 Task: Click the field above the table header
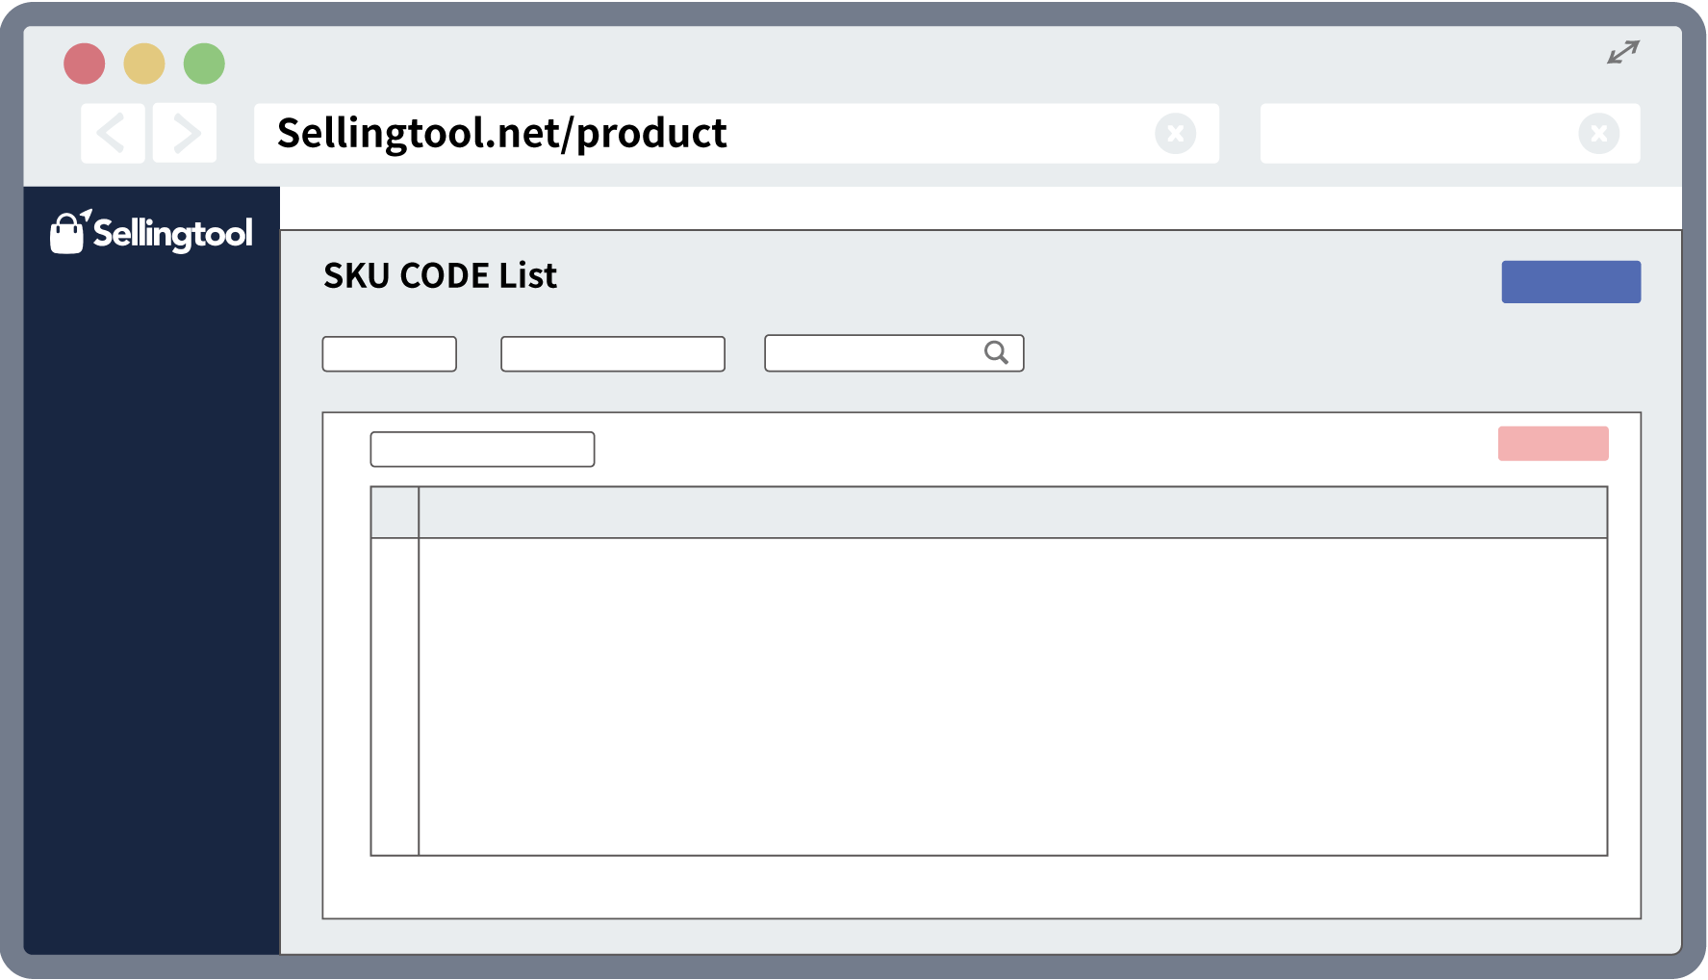tap(482, 450)
